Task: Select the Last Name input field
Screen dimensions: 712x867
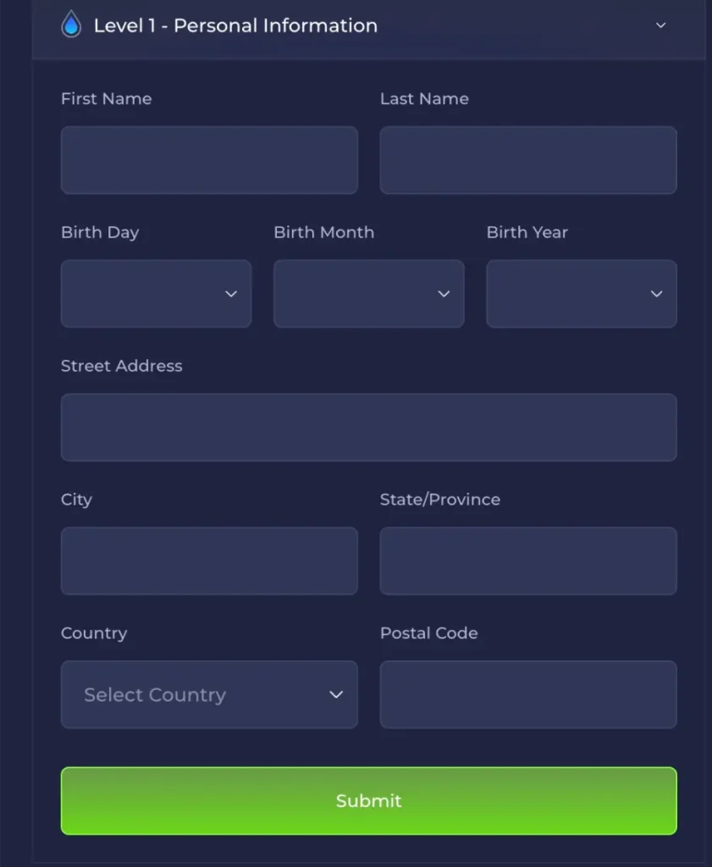Action: click(x=528, y=160)
